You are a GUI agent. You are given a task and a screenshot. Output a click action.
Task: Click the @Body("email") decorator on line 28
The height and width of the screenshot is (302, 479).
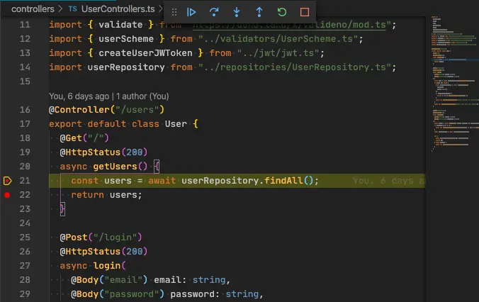[x=109, y=280]
